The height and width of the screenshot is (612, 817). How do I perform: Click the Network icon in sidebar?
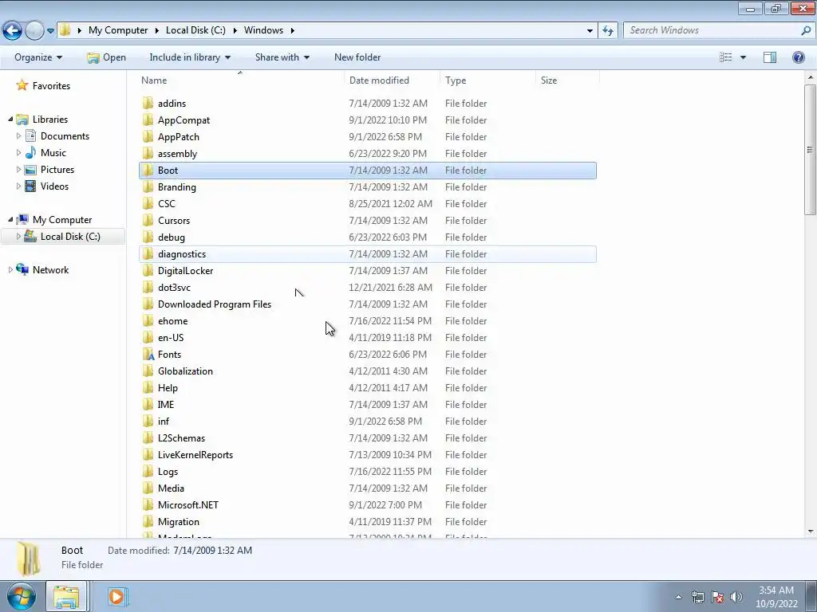coord(22,269)
